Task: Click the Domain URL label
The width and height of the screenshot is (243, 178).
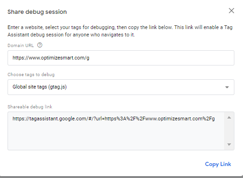Action: 21,46
